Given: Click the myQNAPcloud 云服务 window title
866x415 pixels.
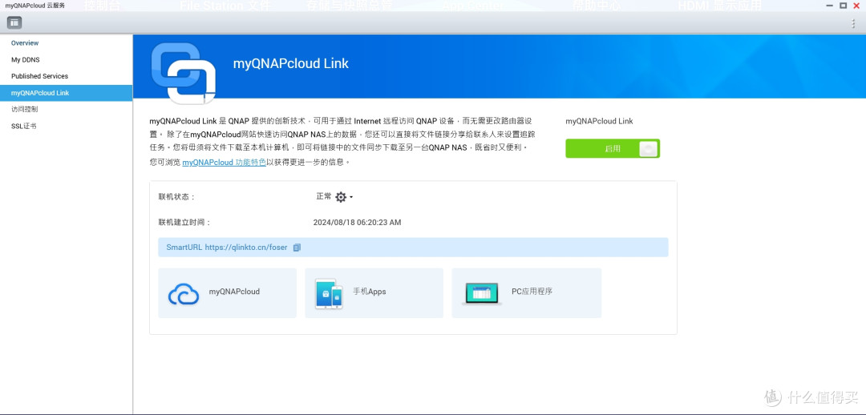Looking at the screenshot, I should point(34,6).
